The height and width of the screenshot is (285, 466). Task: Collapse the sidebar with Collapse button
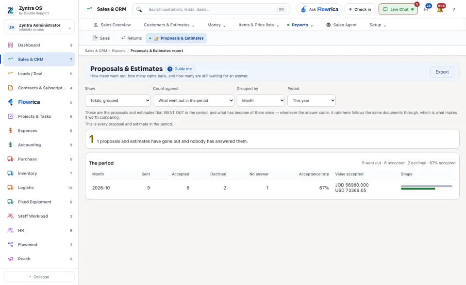pyautogui.click(x=39, y=277)
